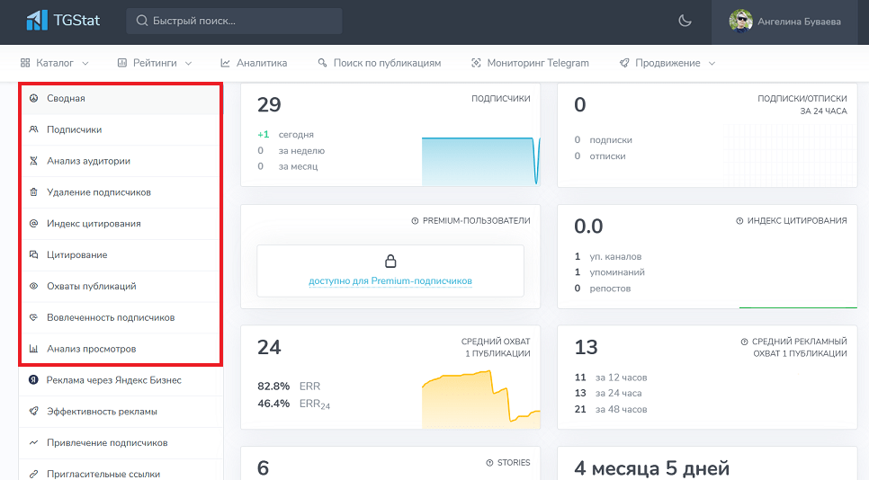Screen dimensions: 869x480
Task: Click the TGStat logo icon
Action: click(37, 21)
